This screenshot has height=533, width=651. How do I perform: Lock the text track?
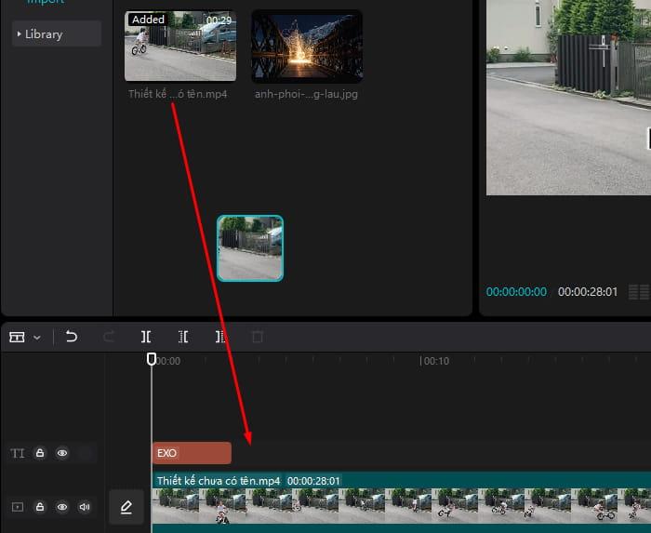tap(40, 452)
